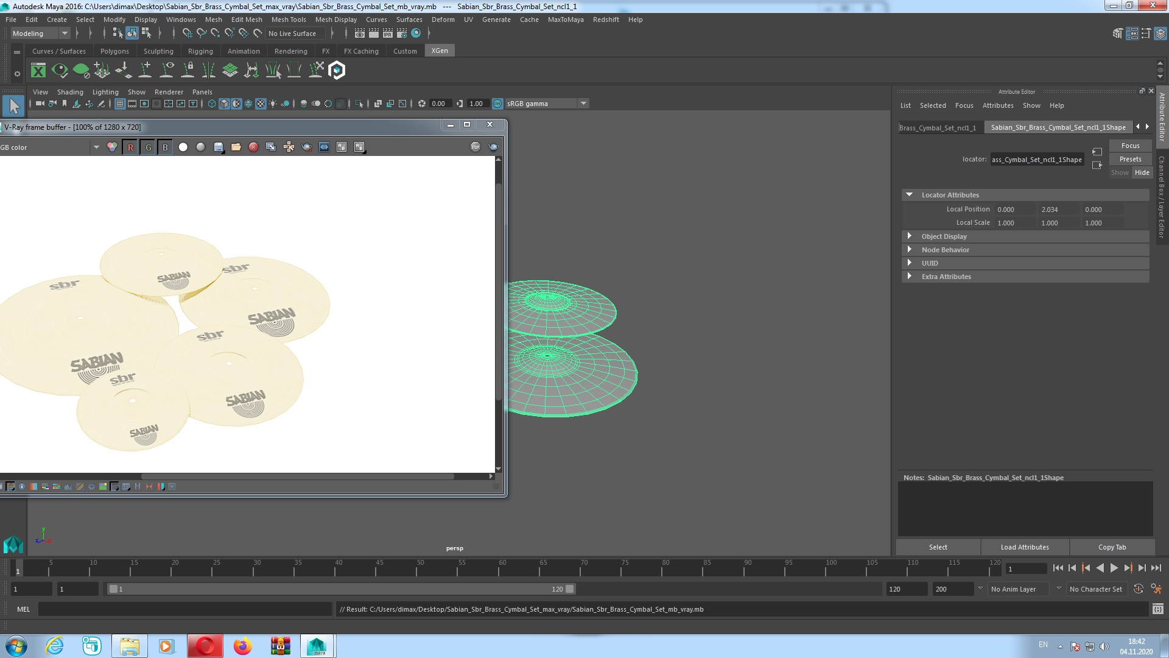The image size is (1169, 658).
Task: Switch to the Rendering shelf tab
Action: tap(290, 51)
